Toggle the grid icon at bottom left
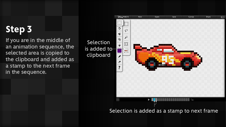 pyautogui.click(x=118, y=99)
